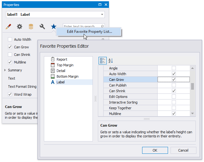Sort properties alphabetically with A-Z icon

click(111, 61)
